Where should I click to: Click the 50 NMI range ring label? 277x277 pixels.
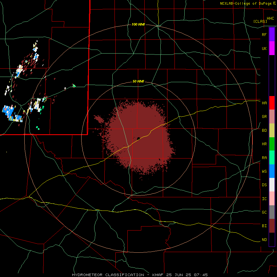point(138,82)
